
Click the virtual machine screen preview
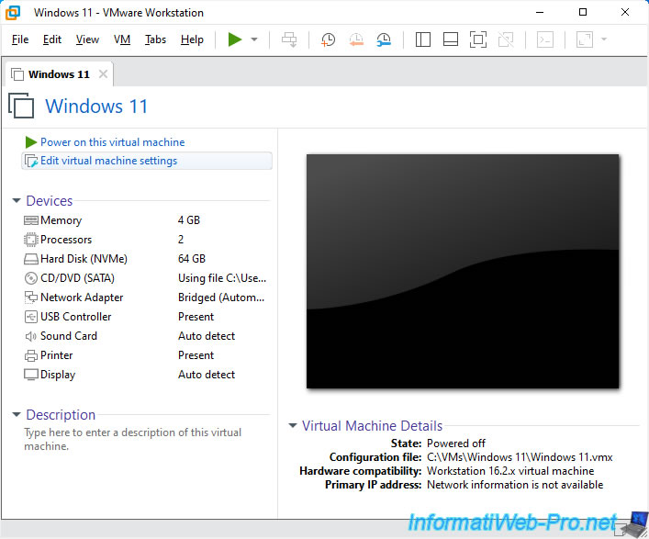coord(463,271)
